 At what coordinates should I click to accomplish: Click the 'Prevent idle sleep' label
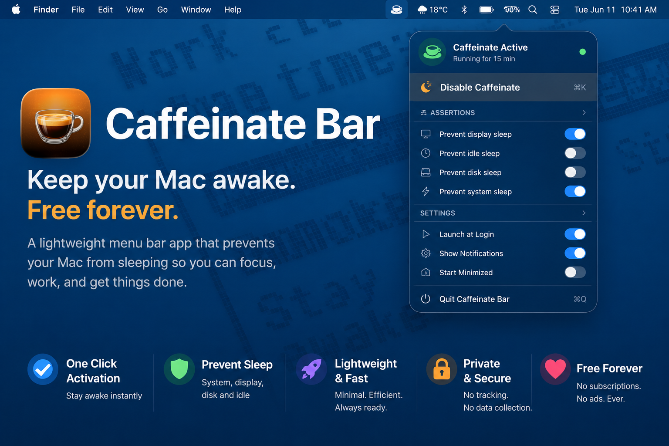[x=470, y=153]
